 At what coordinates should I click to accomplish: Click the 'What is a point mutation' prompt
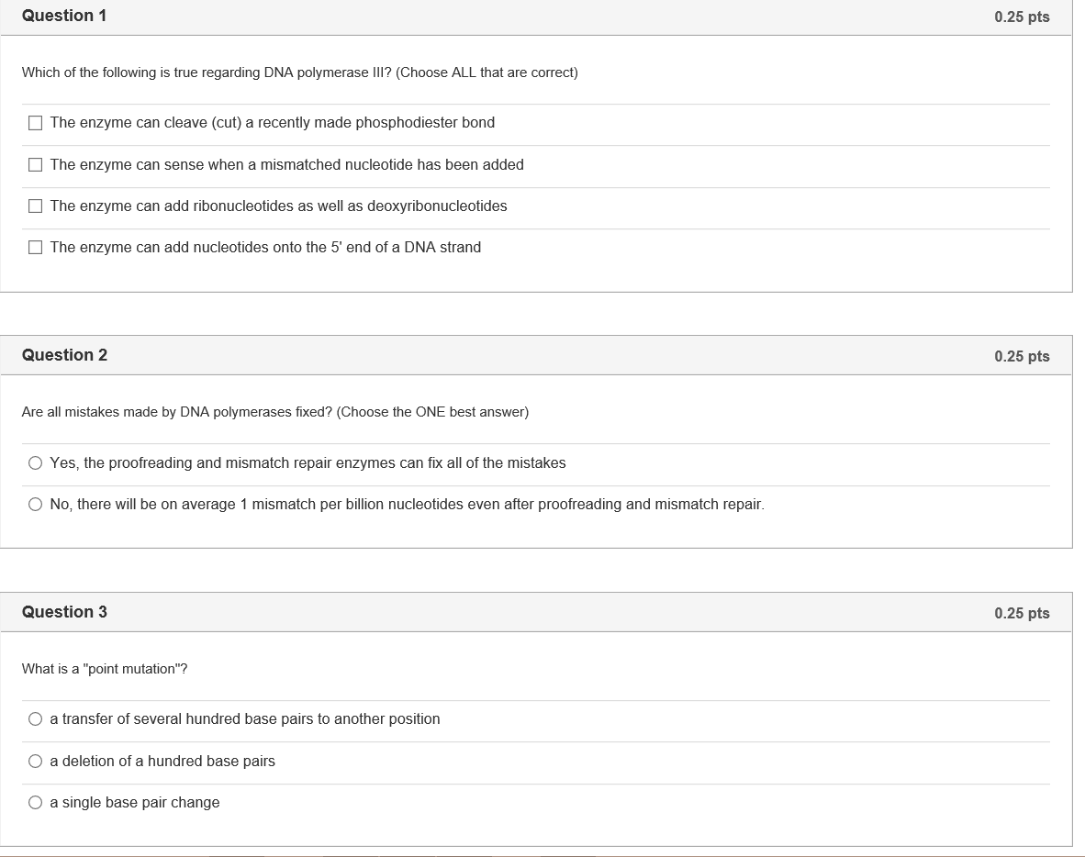105,669
